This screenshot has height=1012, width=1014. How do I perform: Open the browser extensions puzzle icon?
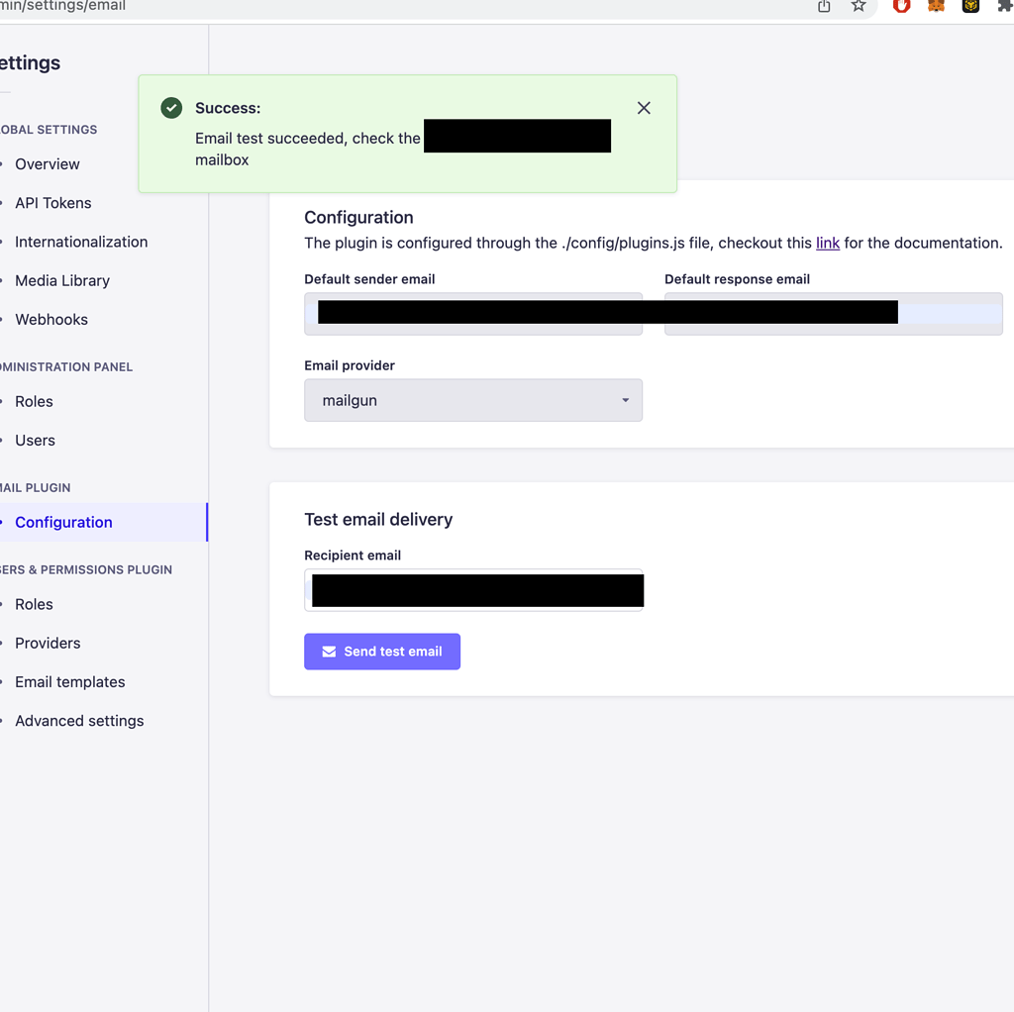coord(1004,7)
